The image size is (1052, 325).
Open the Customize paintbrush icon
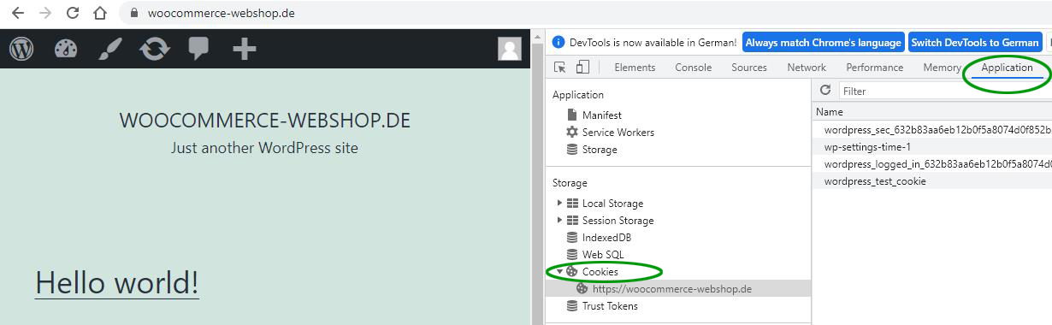[x=110, y=49]
